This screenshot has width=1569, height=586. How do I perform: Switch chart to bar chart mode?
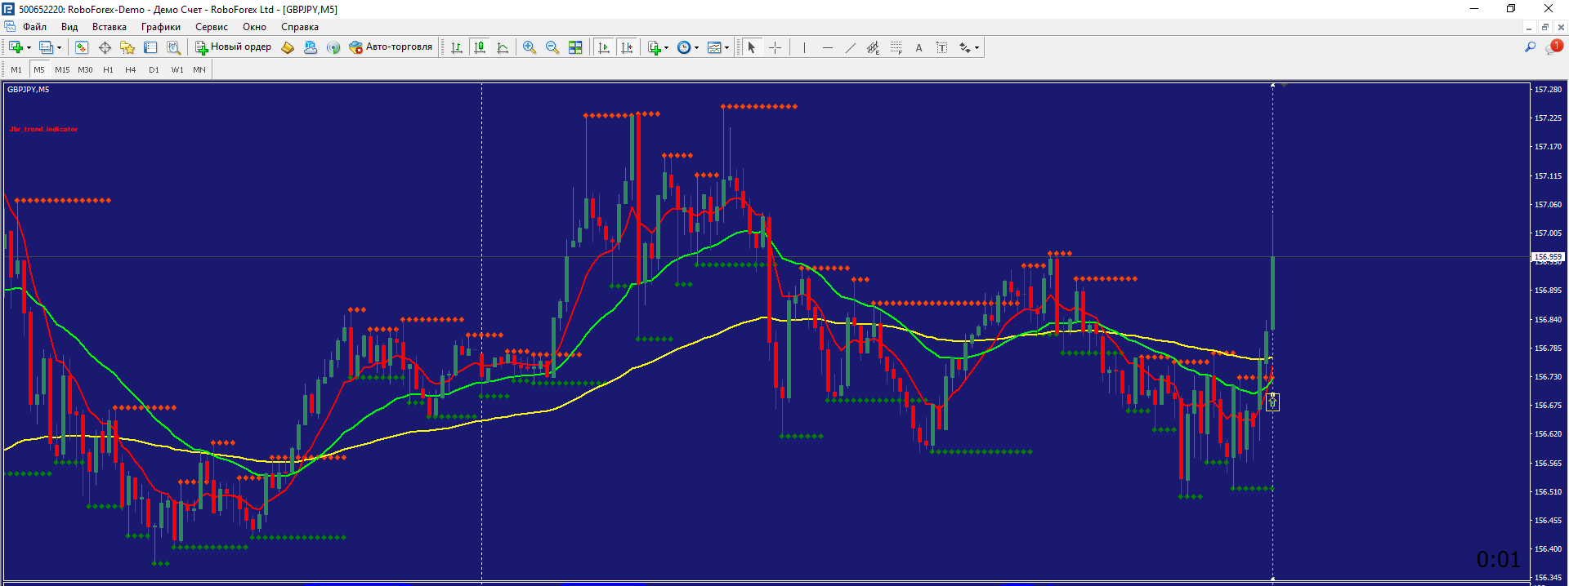[x=457, y=47]
